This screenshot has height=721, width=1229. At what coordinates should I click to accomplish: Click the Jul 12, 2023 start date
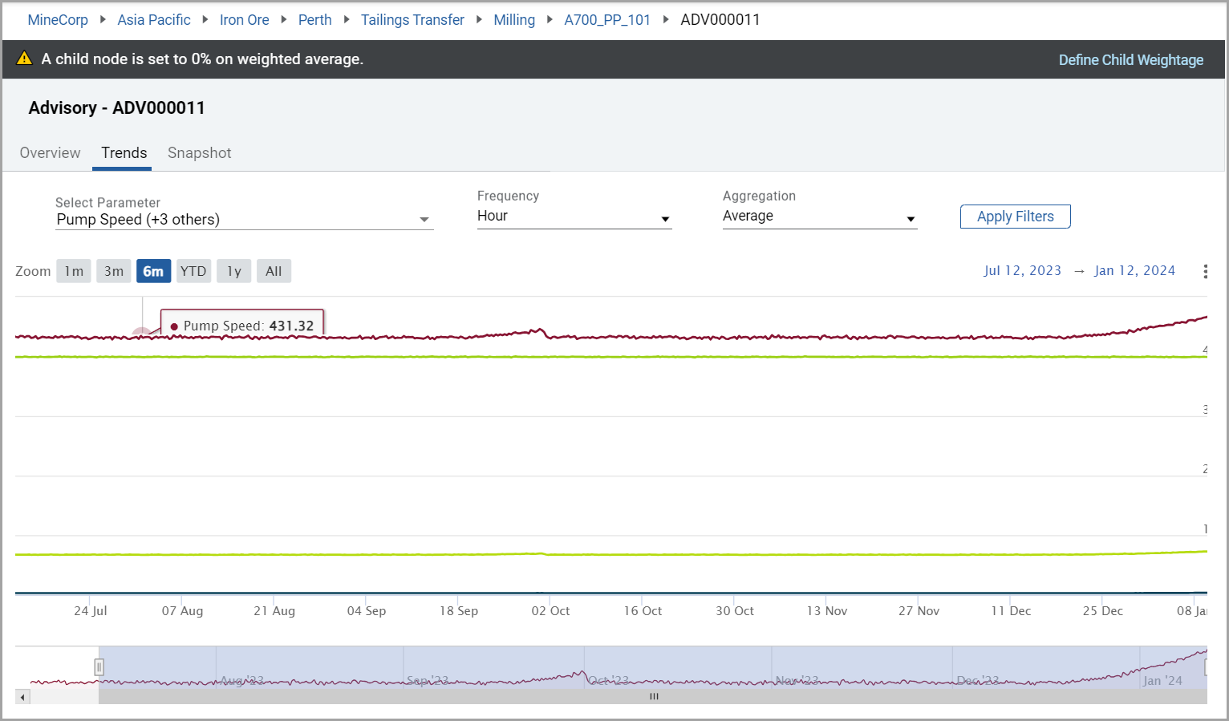pyautogui.click(x=1022, y=271)
